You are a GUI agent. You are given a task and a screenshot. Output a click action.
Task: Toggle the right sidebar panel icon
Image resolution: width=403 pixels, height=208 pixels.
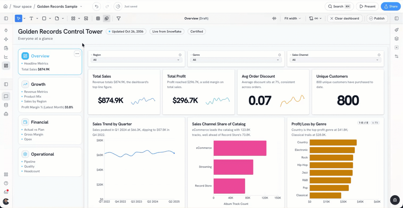[x=396, y=18]
